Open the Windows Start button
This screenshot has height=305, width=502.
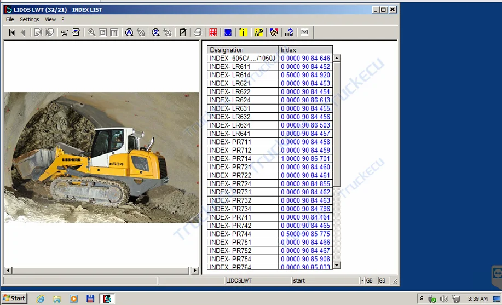(14, 298)
